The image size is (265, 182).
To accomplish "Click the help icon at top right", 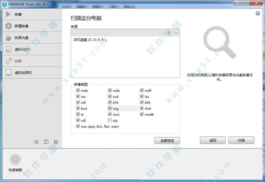I will (x=258, y=13).
